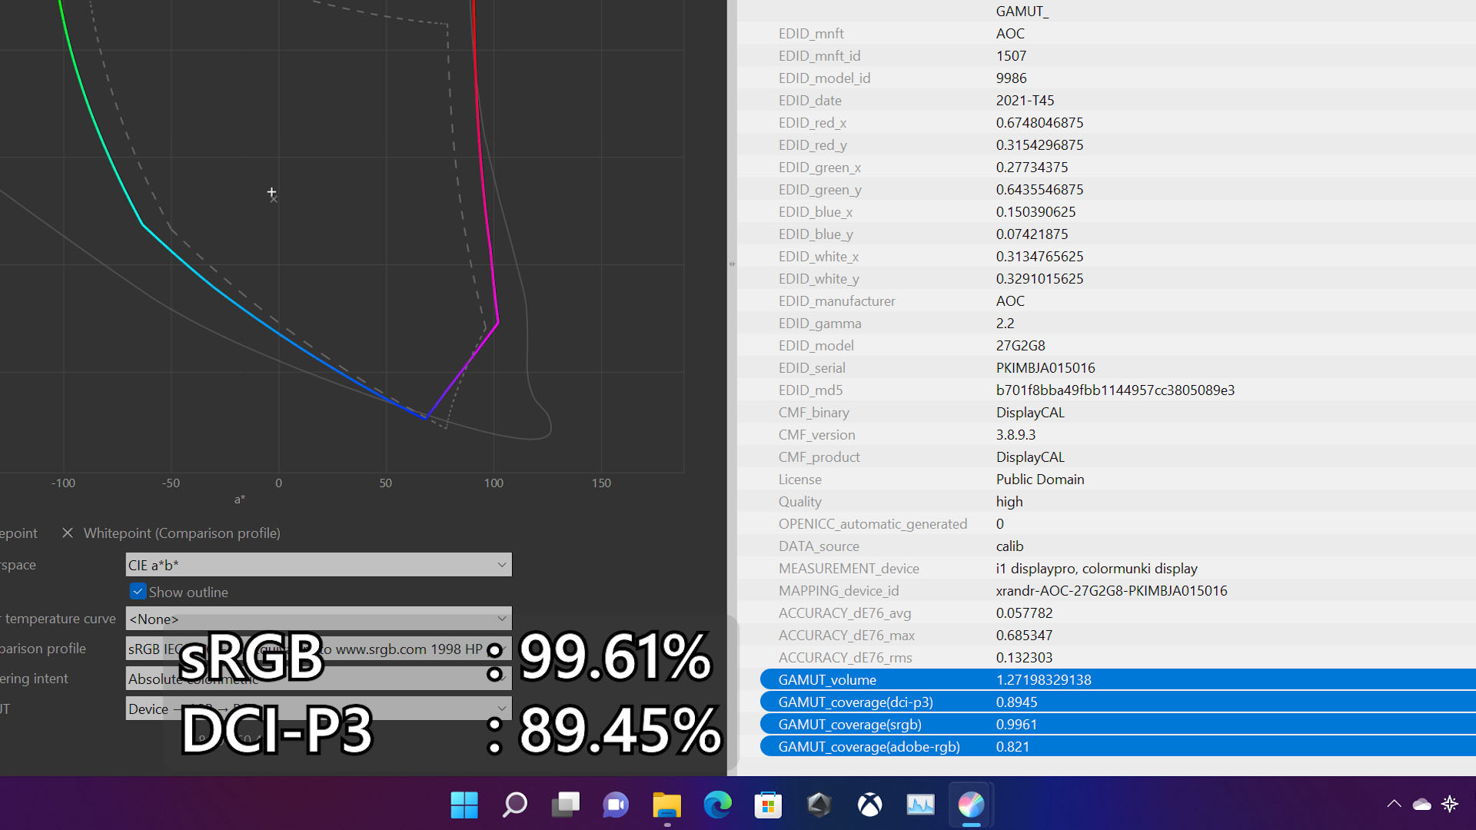Image resolution: width=1476 pixels, height=830 pixels.
Task: Open Microsoft Store from taskbar
Action: click(768, 805)
